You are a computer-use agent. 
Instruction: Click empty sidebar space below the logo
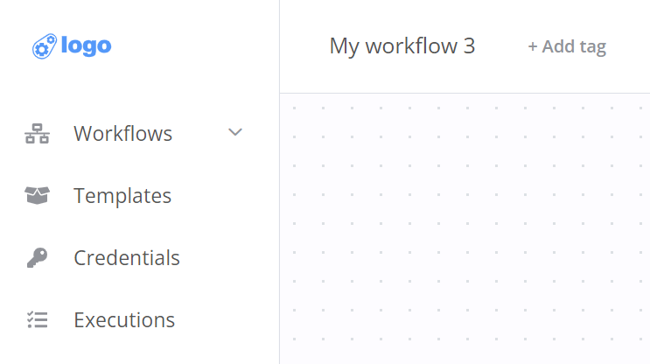(140, 87)
